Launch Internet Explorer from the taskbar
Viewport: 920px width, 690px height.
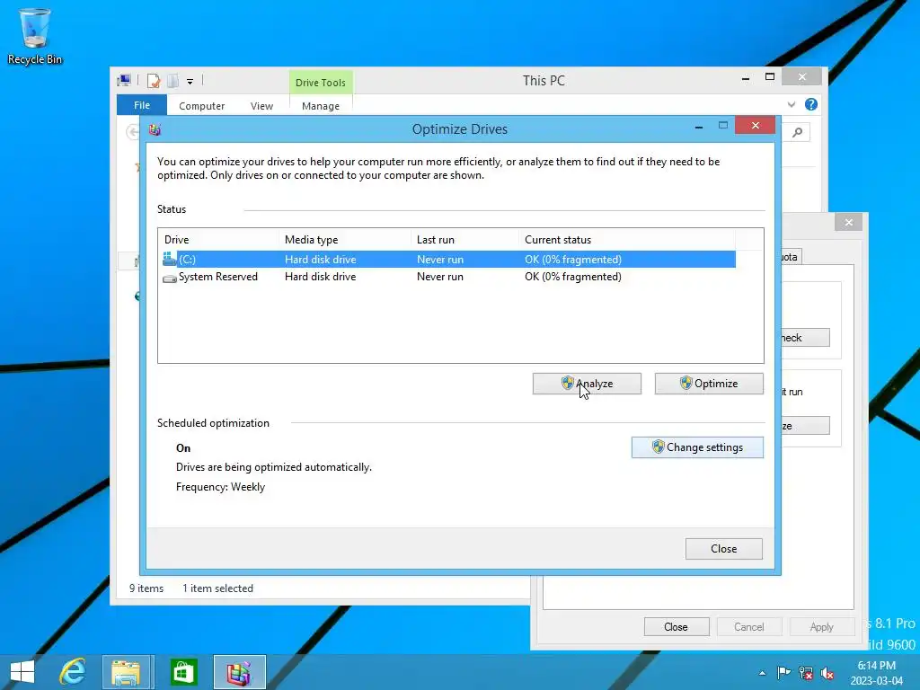tap(72, 672)
